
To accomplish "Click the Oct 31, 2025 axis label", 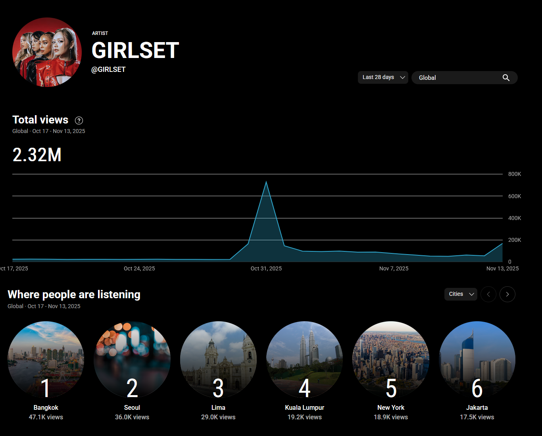I will [x=266, y=268].
